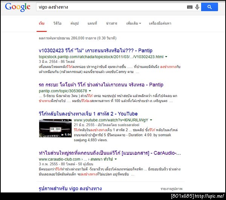
Task: Open the ข่าวสาร tab
Action: click(112, 23)
